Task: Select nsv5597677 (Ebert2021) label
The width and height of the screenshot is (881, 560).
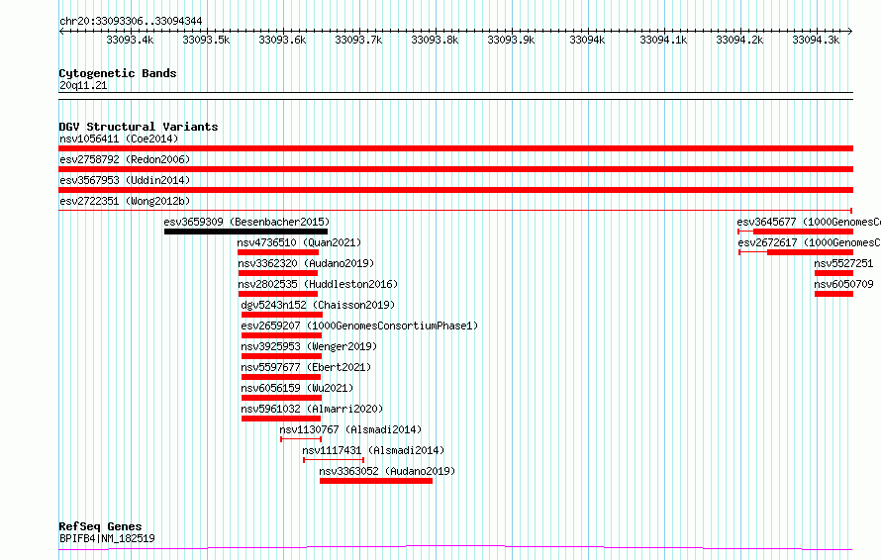Action: click(x=306, y=367)
